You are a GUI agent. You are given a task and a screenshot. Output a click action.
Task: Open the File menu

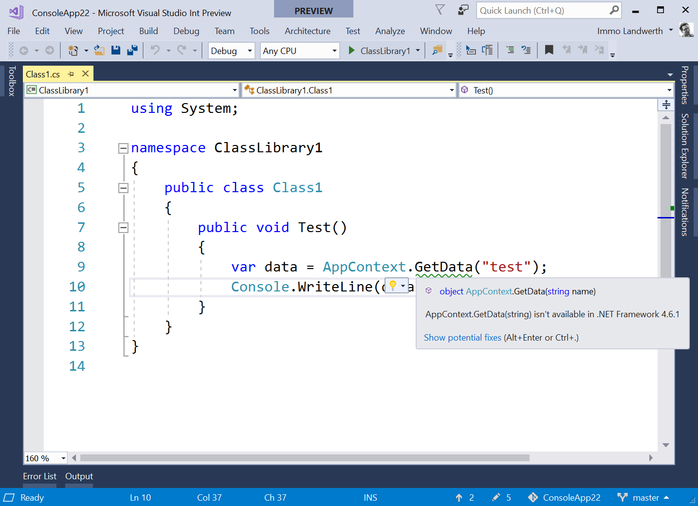[x=14, y=31]
